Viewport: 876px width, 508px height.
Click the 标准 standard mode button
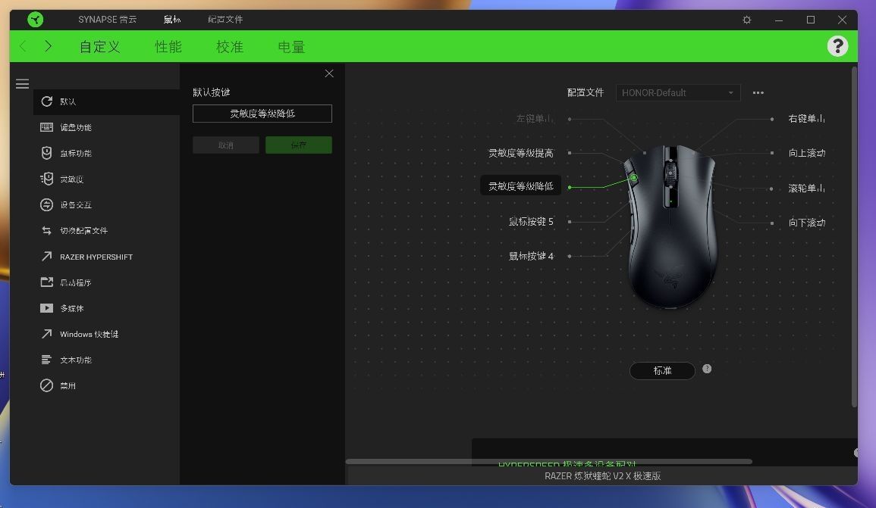click(662, 370)
